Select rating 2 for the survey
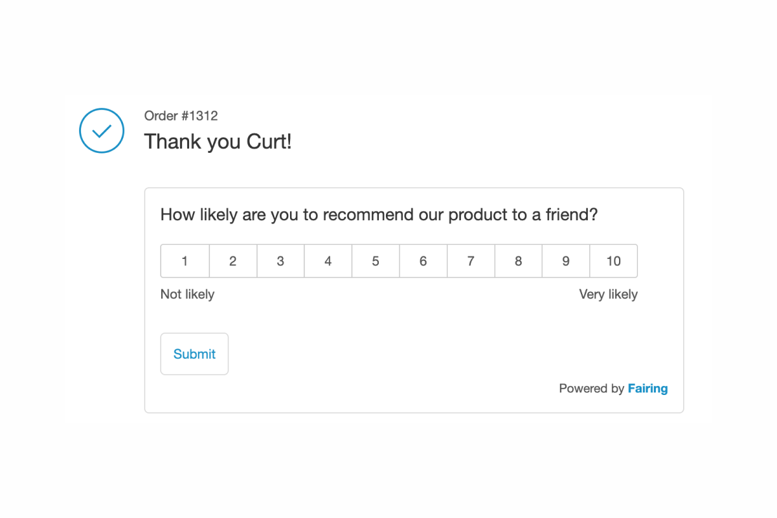Image resolution: width=777 pixels, height=518 pixels. [x=232, y=261]
